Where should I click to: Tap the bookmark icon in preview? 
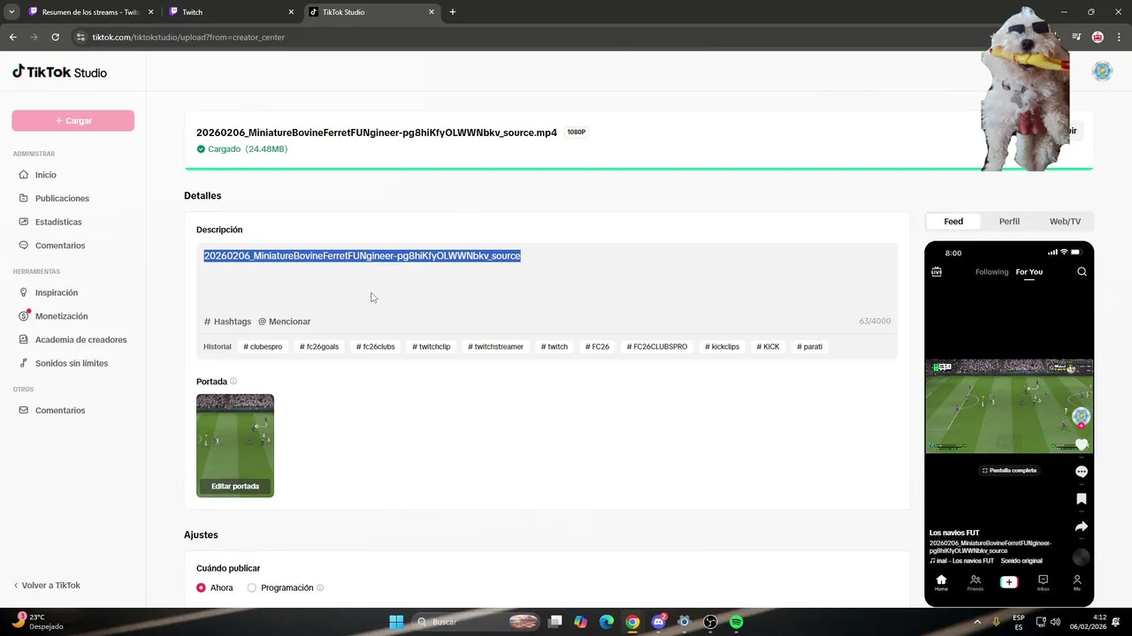[x=1081, y=499]
